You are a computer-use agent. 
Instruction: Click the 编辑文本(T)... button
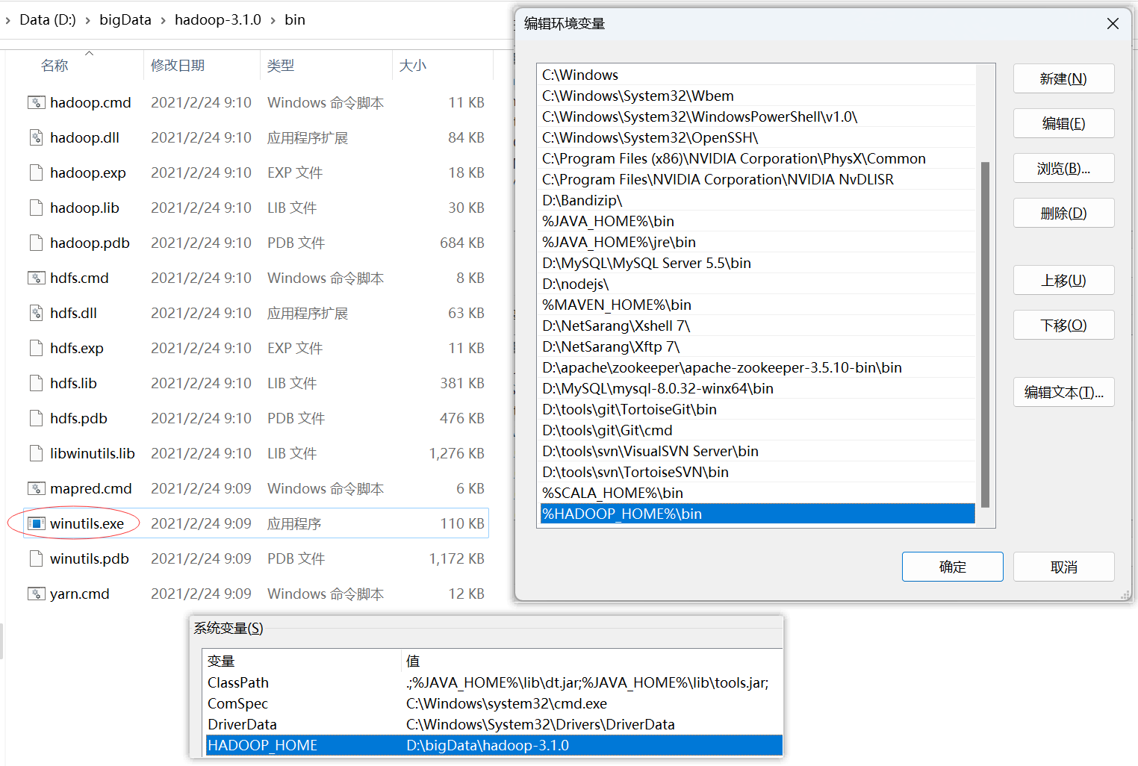coord(1063,392)
